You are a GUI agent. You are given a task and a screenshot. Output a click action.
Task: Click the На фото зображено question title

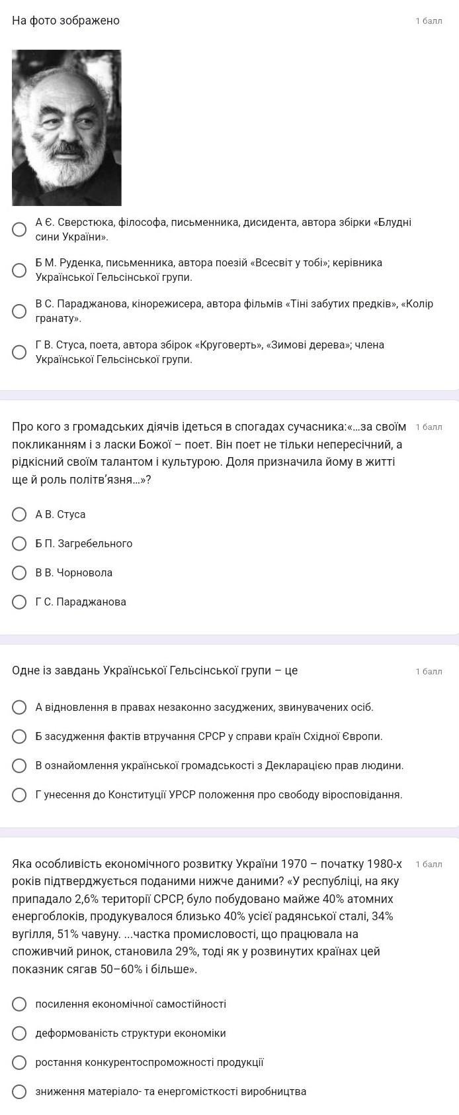[x=66, y=21]
